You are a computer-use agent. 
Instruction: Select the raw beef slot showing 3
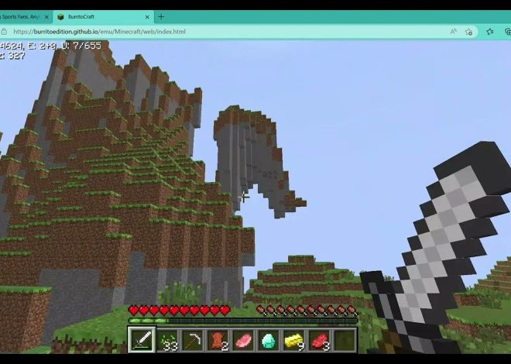320,340
